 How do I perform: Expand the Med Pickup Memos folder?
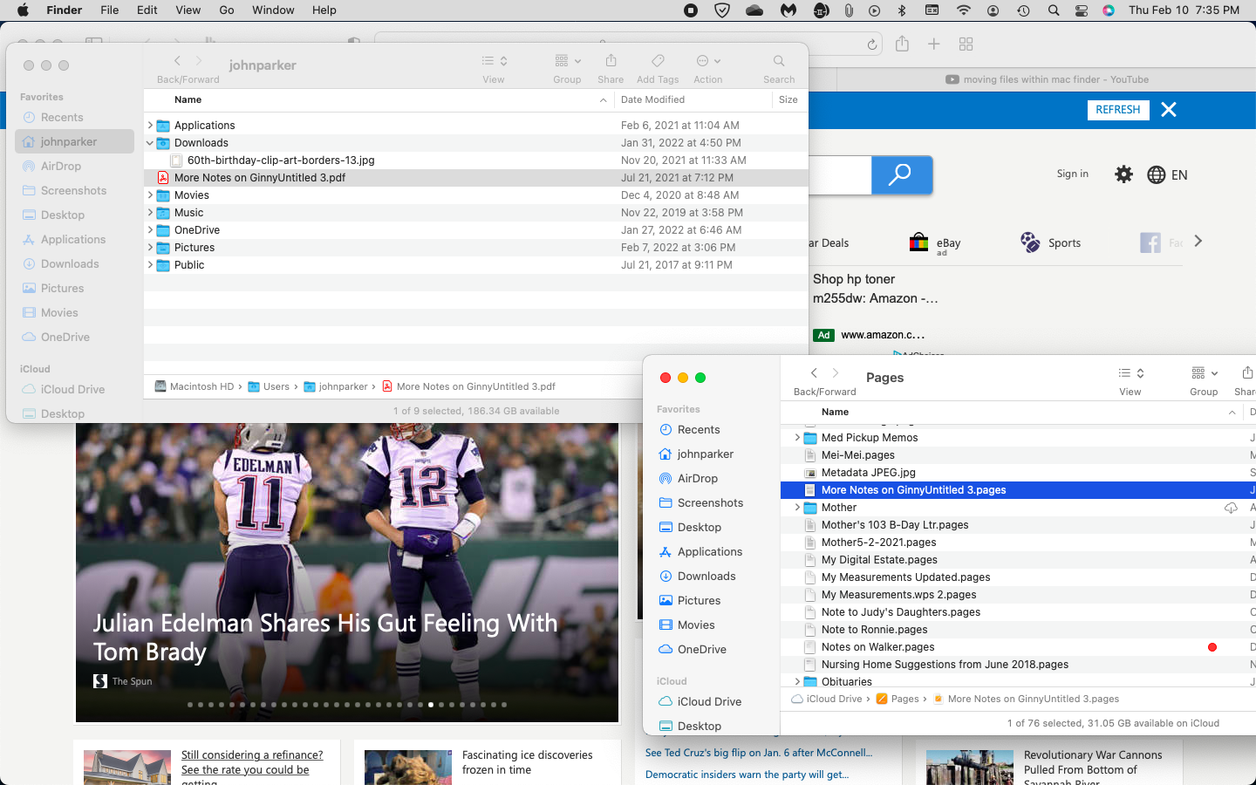click(797, 438)
